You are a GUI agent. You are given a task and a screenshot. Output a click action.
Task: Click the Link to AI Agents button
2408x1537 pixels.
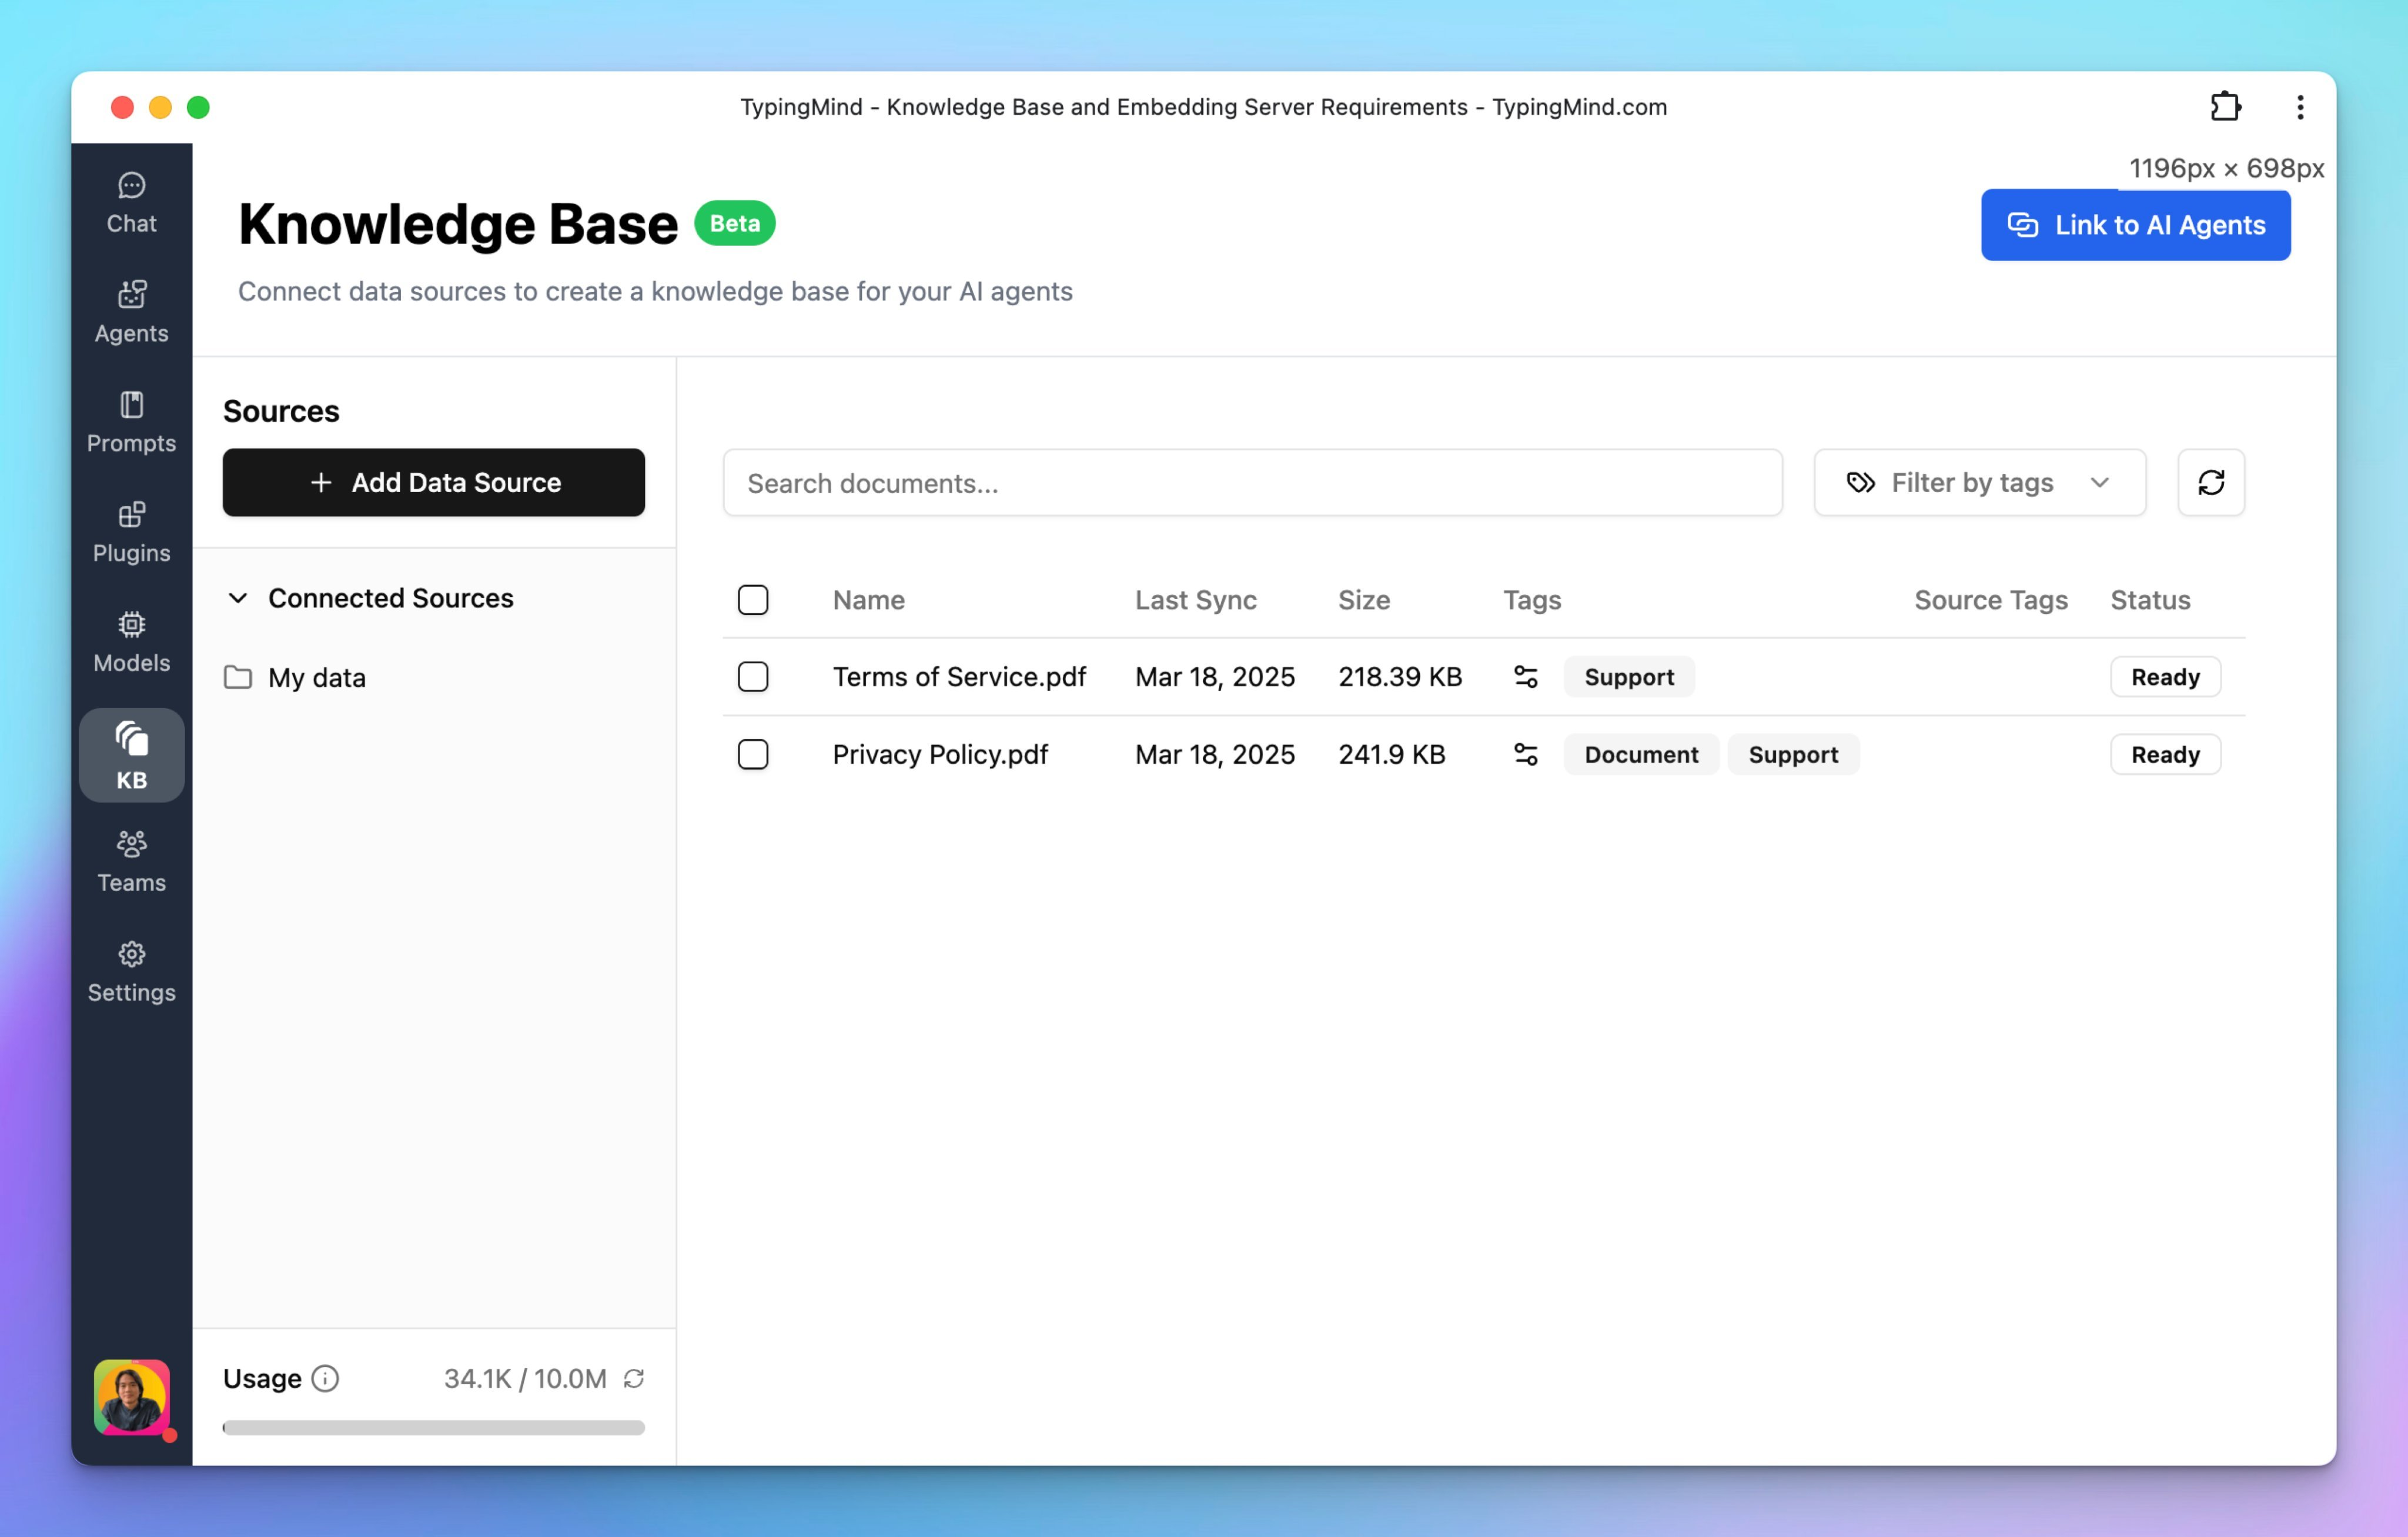(2134, 225)
